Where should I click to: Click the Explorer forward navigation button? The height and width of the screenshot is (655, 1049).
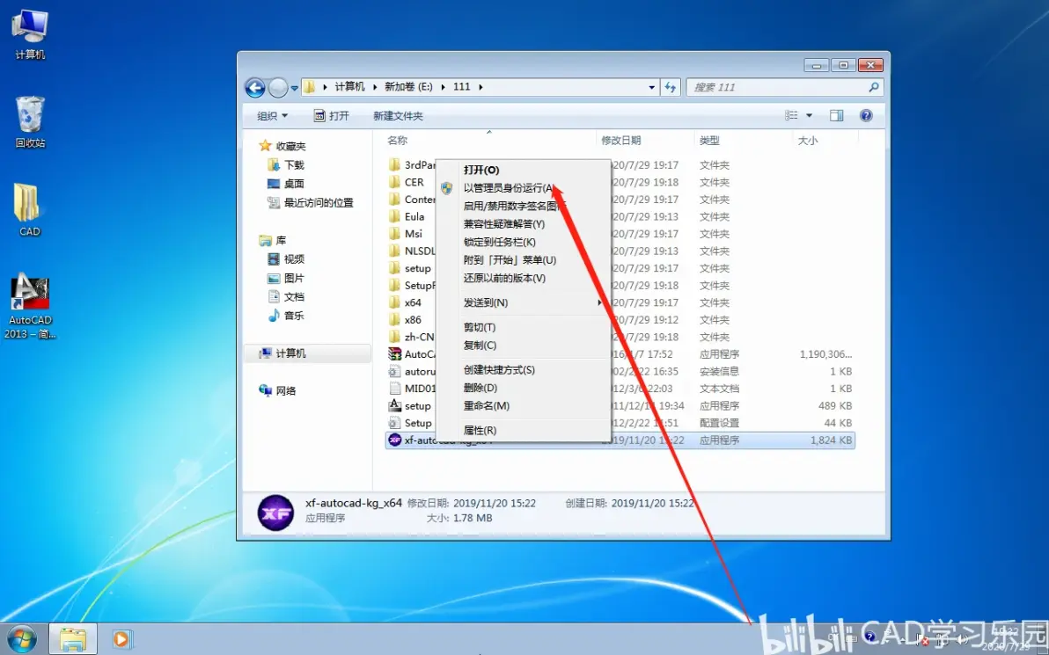coord(277,87)
